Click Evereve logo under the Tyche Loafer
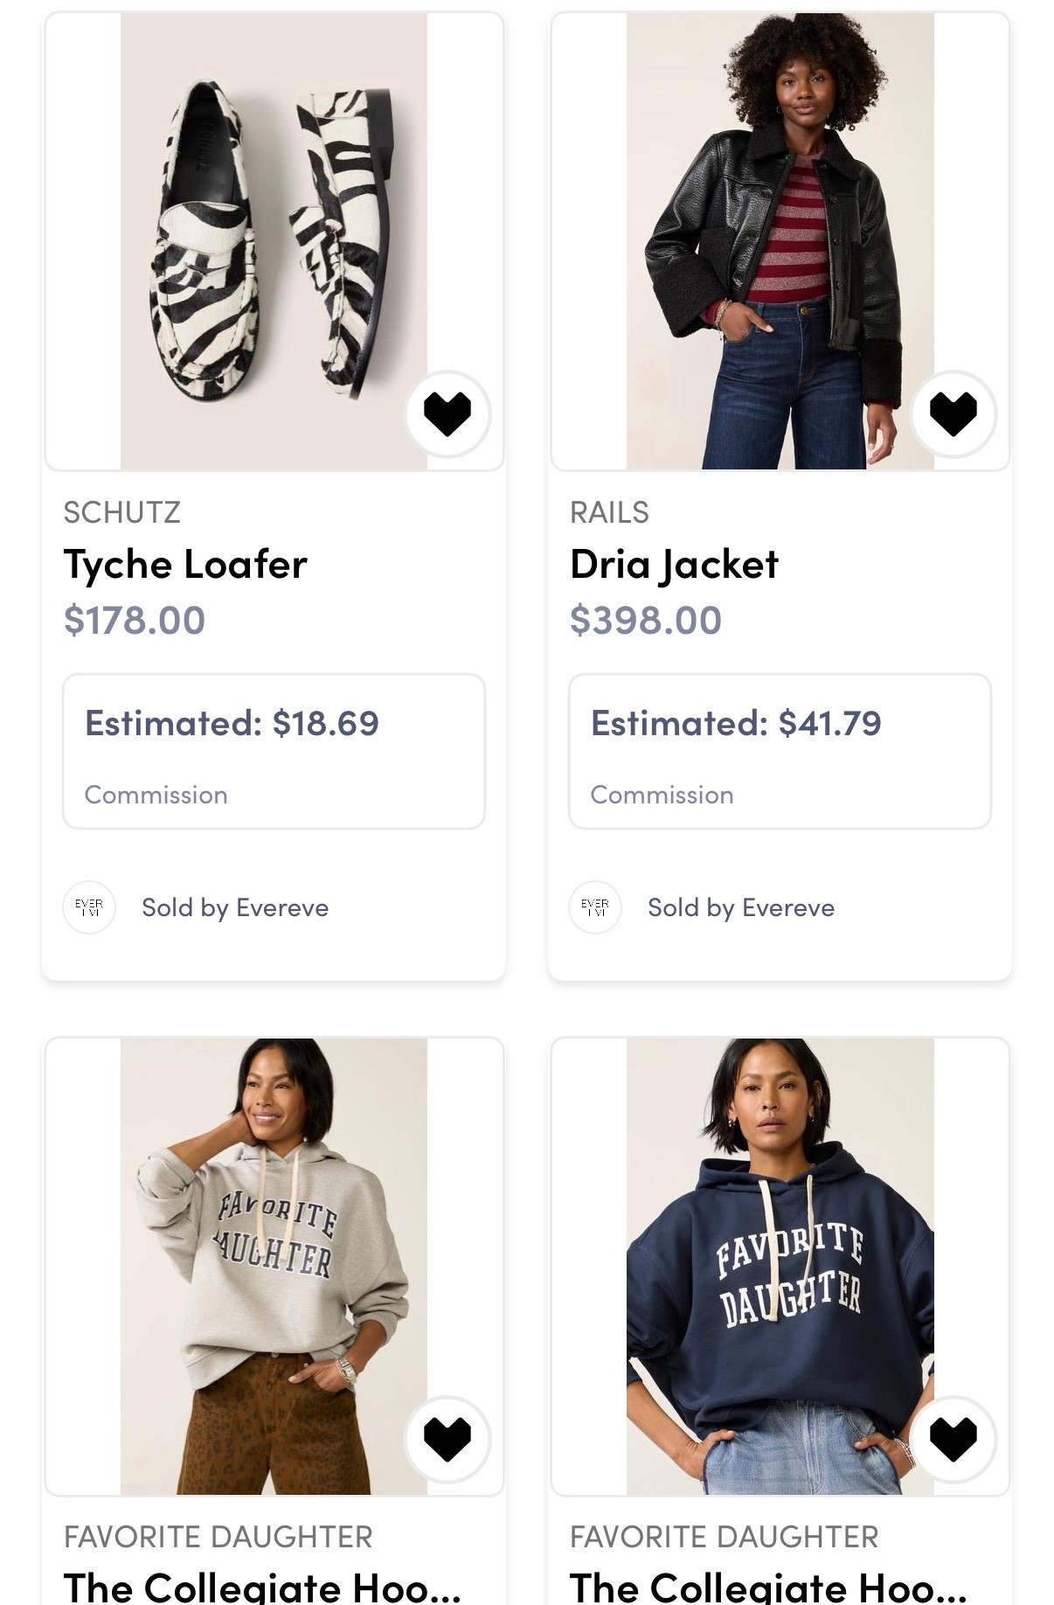Screen dimensions: 1054x1605 [x=89, y=907]
